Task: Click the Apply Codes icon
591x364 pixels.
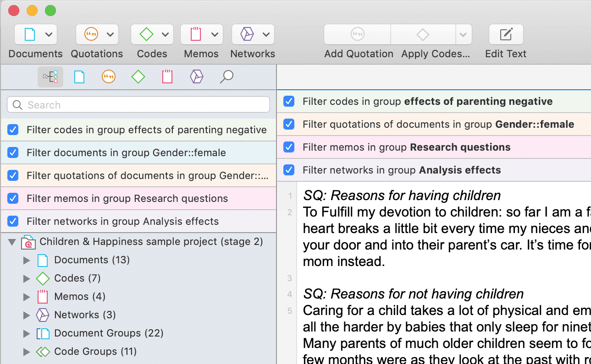Action: click(423, 34)
